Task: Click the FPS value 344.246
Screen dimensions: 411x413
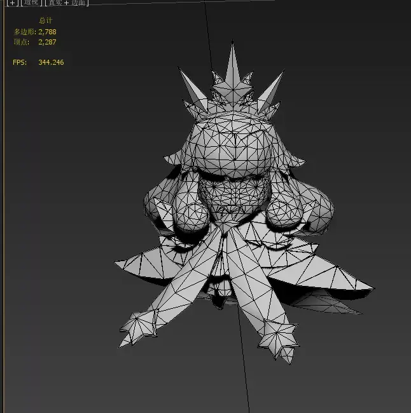Action: click(51, 62)
